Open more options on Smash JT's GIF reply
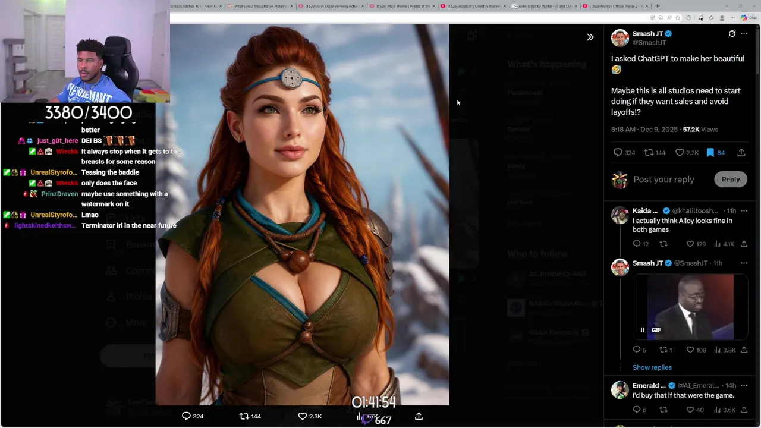Image resolution: width=761 pixels, height=428 pixels. pyautogui.click(x=744, y=263)
